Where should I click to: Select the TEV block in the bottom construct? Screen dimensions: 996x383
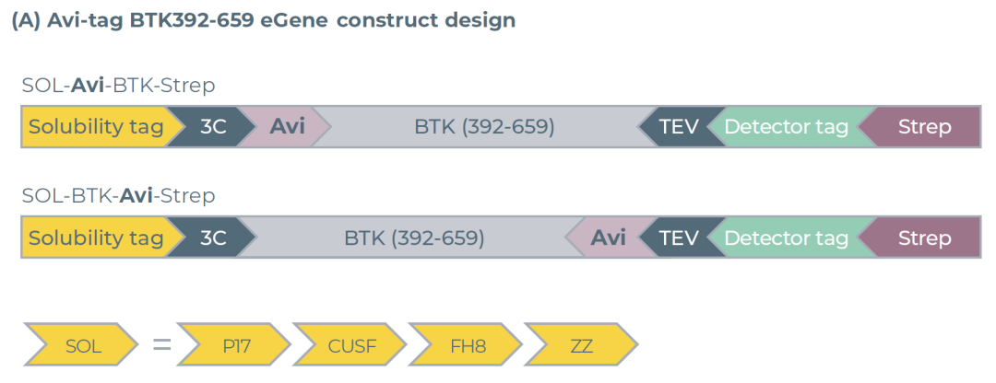click(x=679, y=238)
